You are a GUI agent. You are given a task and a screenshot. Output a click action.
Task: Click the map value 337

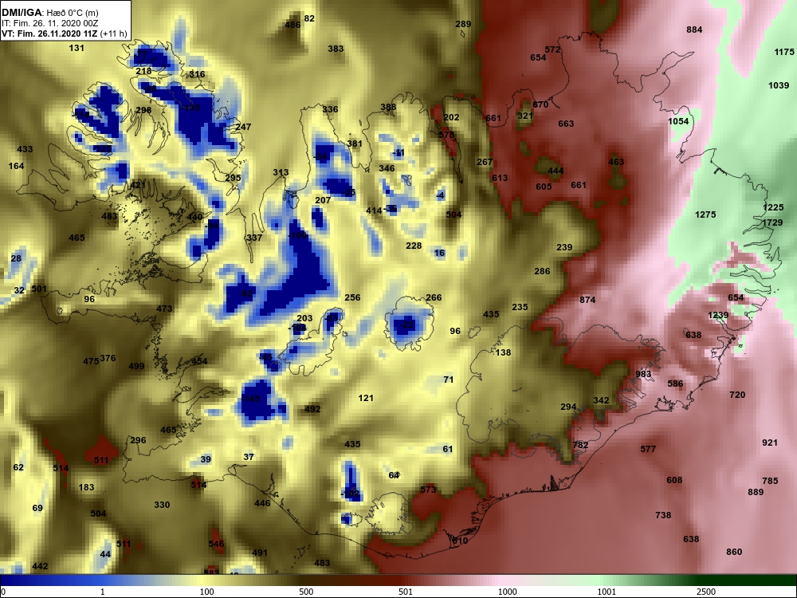254,238
